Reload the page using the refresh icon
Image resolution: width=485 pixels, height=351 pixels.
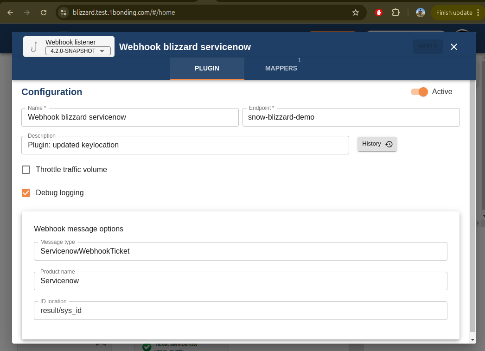(44, 13)
